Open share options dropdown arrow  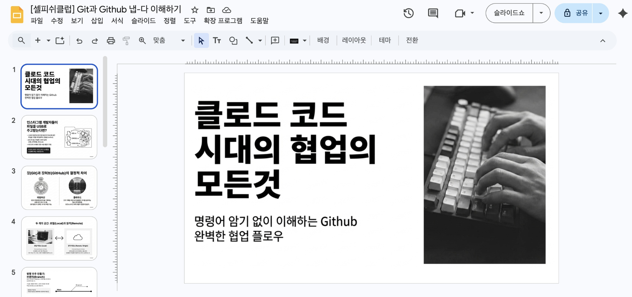click(x=601, y=13)
